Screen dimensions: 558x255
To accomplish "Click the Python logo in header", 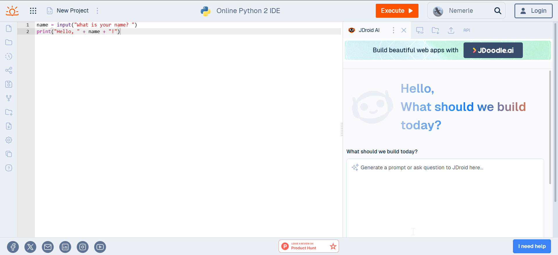I will coord(205,11).
